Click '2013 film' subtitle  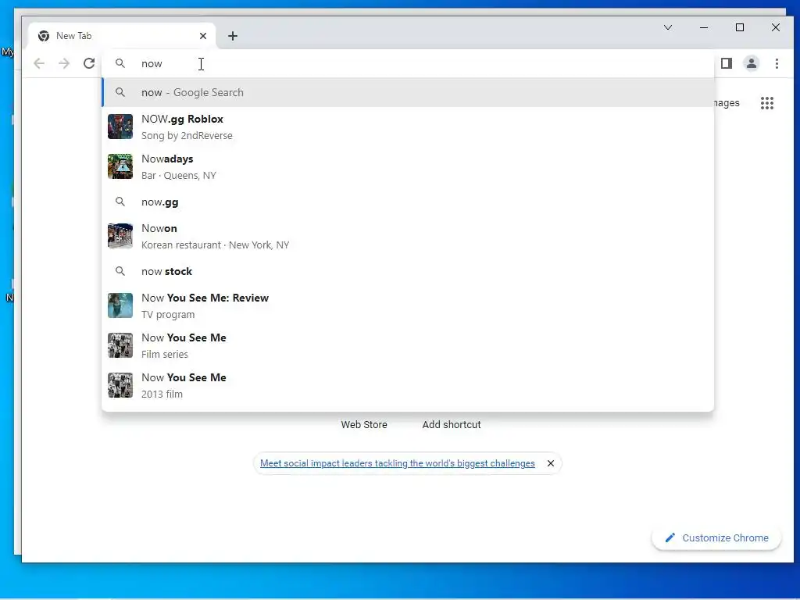tap(162, 394)
